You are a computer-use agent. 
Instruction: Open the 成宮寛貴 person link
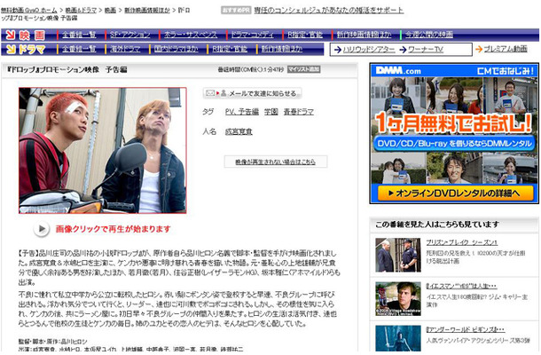[239, 131]
